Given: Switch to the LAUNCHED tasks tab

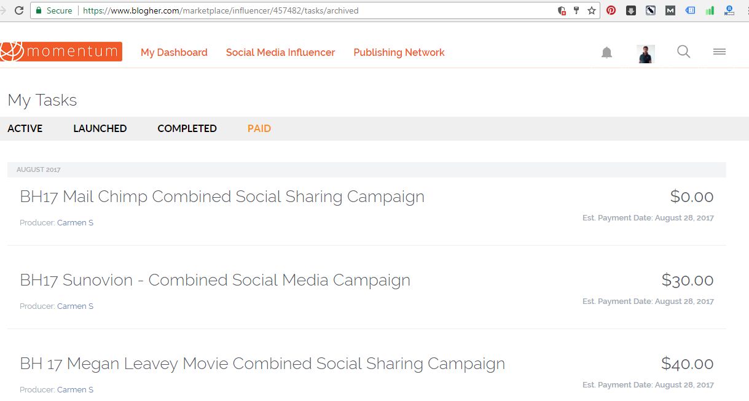Looking at the screenshot, I should click(x=100, y=128).
